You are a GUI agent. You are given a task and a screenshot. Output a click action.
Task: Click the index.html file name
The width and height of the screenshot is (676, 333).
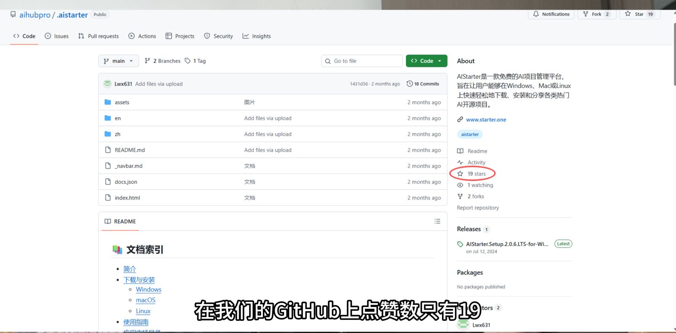(x=127, y=198)
